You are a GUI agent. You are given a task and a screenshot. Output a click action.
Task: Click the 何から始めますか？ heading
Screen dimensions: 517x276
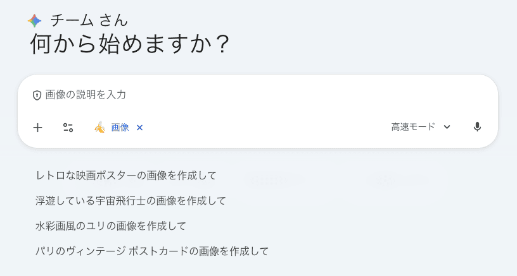click(129, 44)
